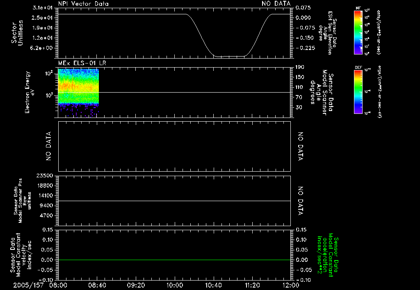Select the electron energy spectrogram data block
Screen dimensions: 420x290
(x=78, y=93)
